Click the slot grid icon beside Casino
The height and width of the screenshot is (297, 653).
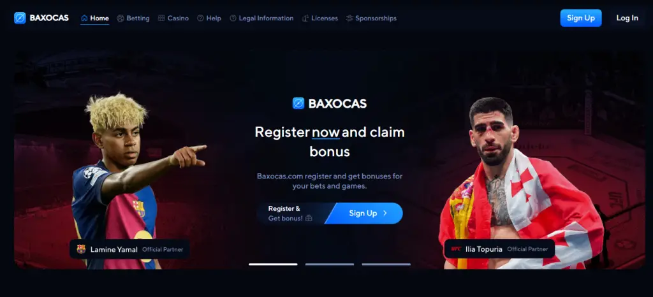tap(161, 18)
